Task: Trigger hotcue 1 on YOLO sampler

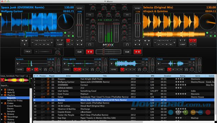Action: point(169,69)
